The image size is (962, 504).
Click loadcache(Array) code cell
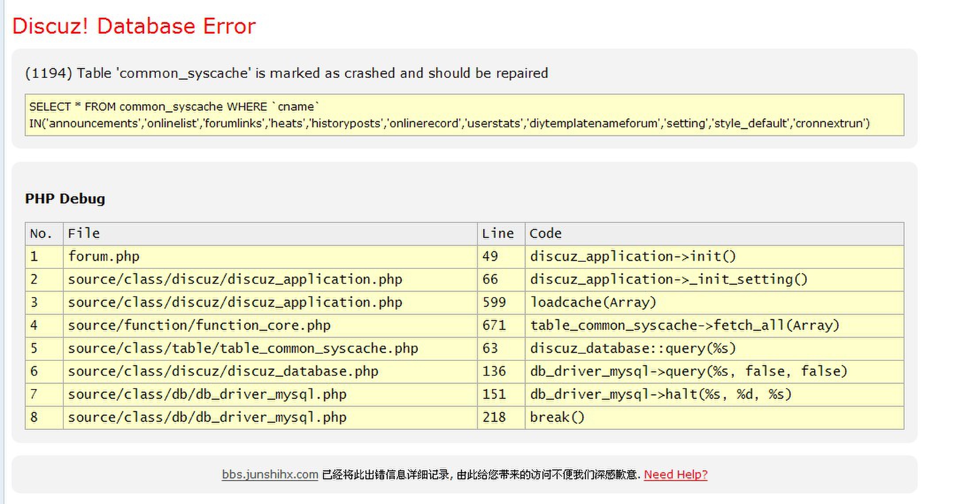(x=714, y=303)
